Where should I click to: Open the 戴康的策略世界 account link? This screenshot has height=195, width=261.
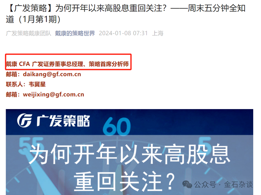click(75, 33)
